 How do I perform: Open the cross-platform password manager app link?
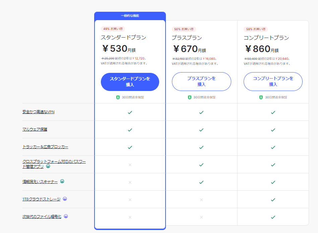click(54, 162)
